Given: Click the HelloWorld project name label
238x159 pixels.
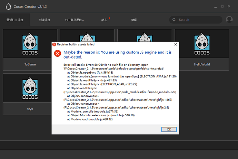Looking at the screenshot, I should pyautogui.click(x=202, y=64).
